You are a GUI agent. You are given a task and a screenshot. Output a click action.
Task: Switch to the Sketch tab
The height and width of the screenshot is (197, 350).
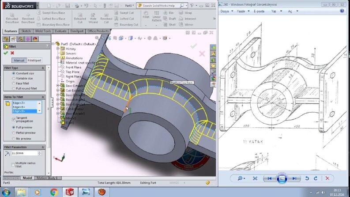(26, 31)
